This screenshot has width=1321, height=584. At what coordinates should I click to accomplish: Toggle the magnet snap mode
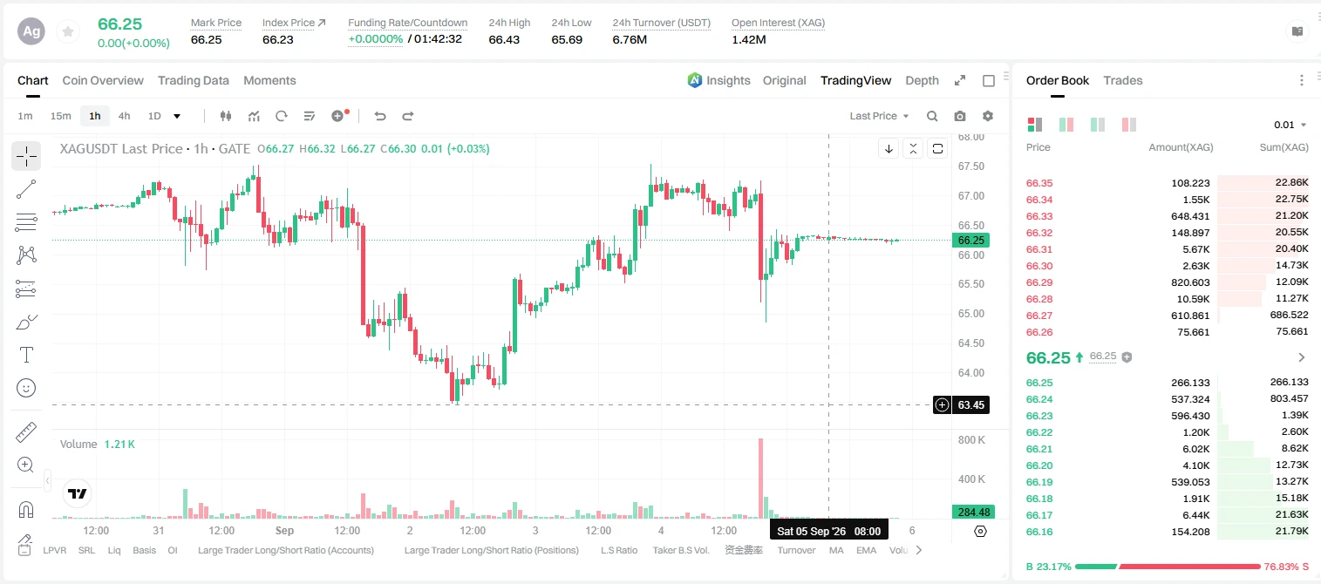[x=26, y=510]
